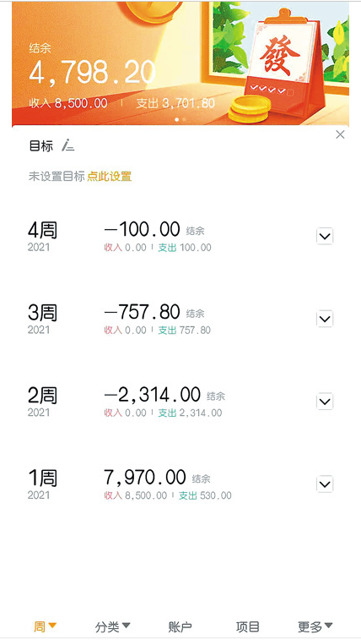The image size is (361, 640).
Task: Tap the first banner page dot
Action: click(x=176, y=119)
